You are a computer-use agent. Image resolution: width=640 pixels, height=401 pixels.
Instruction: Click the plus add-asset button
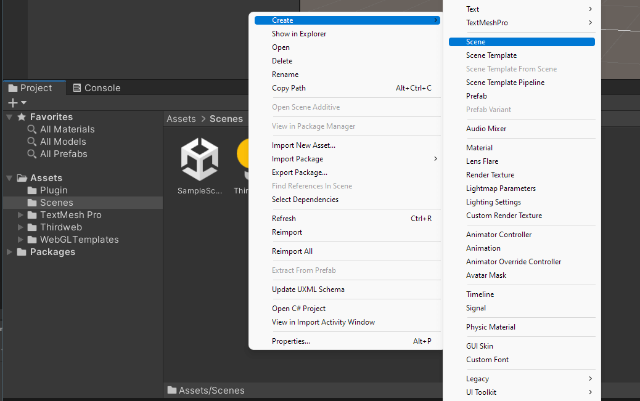coord(13,103)
